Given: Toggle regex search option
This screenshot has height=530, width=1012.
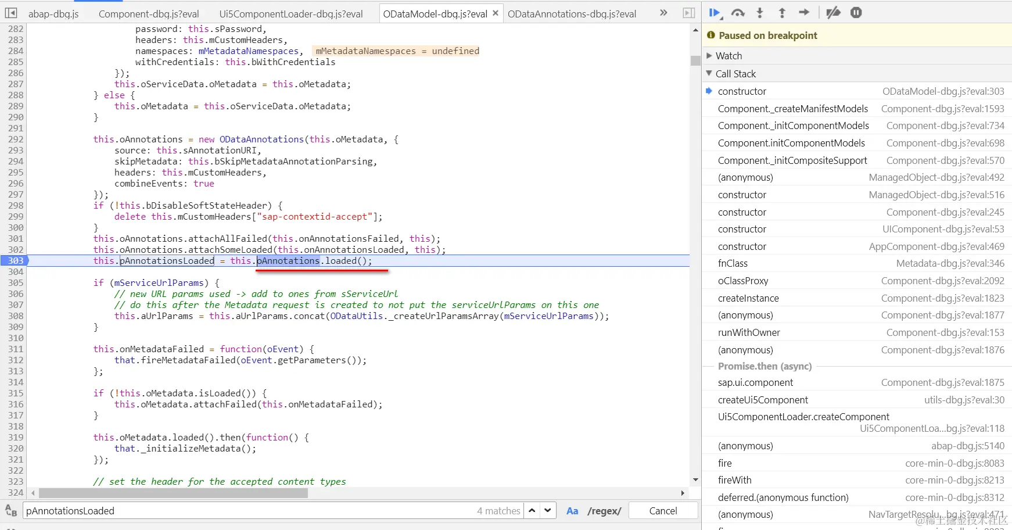Looking at the screenshot, I should pyautogui.click(x=604, y=511).
